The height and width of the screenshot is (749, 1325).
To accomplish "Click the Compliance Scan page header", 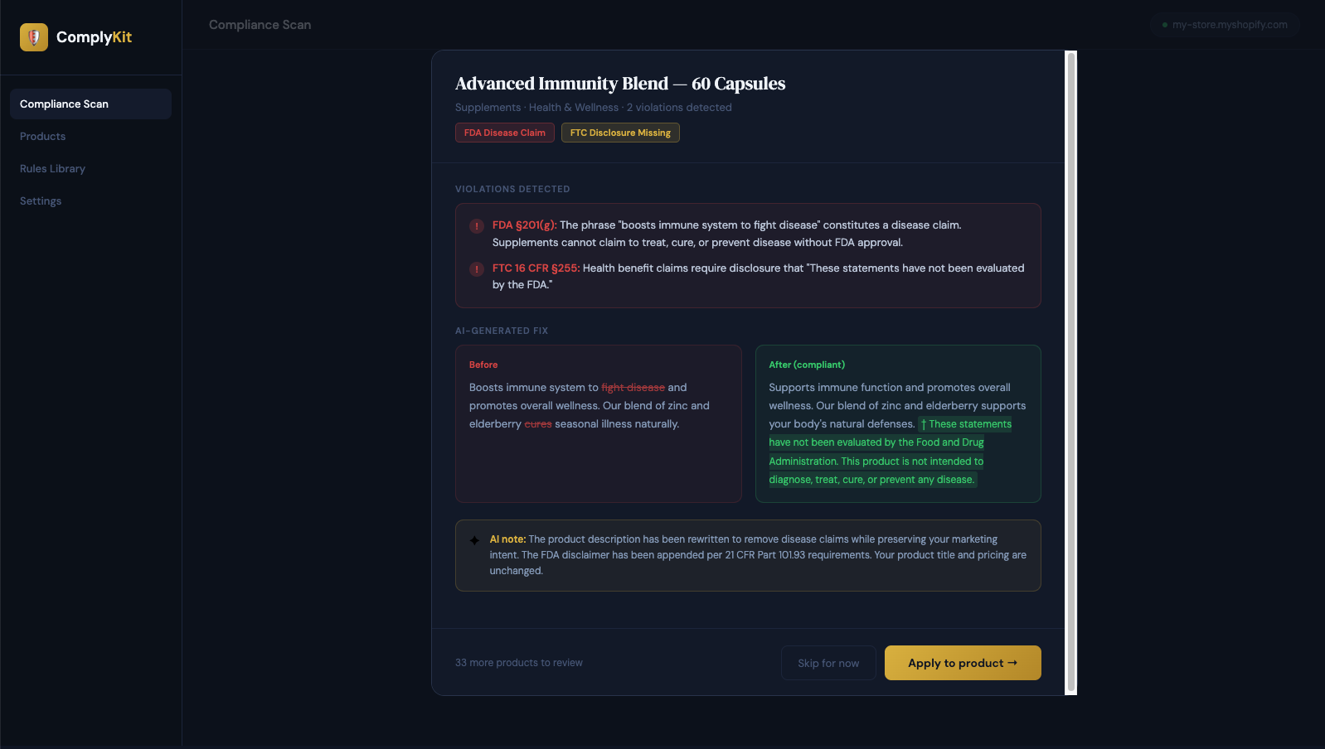I will [x=260, y=25].
